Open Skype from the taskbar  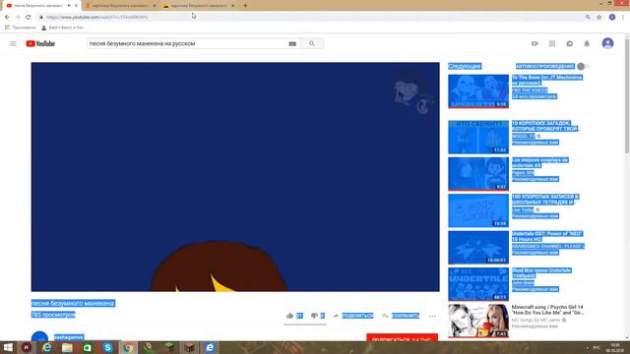click(107, 347)
